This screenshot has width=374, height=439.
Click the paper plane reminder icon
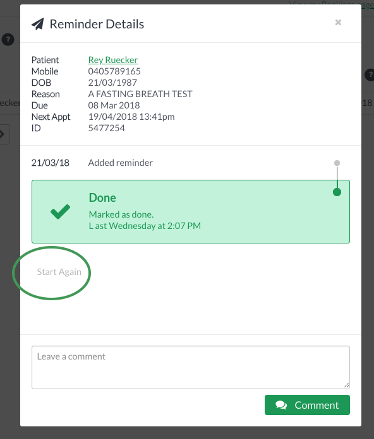click(37, 24)
